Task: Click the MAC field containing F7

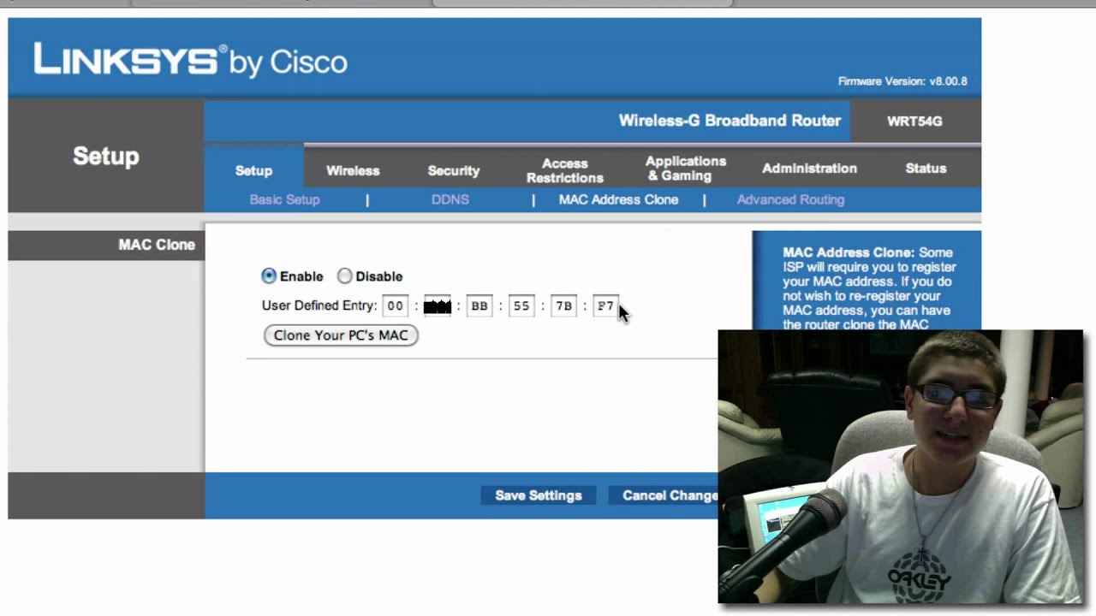Action: click(x=605, y=305)
